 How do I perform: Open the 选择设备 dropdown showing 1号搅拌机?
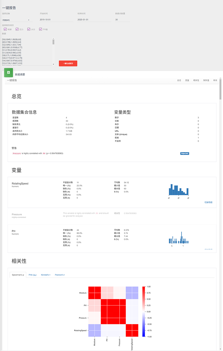point(17,20)
